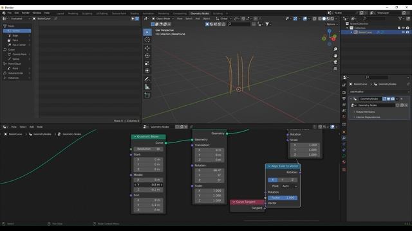Open the Render properties tab icon
The height and width of the screenshot is (231, 412).
coord(344,92)
